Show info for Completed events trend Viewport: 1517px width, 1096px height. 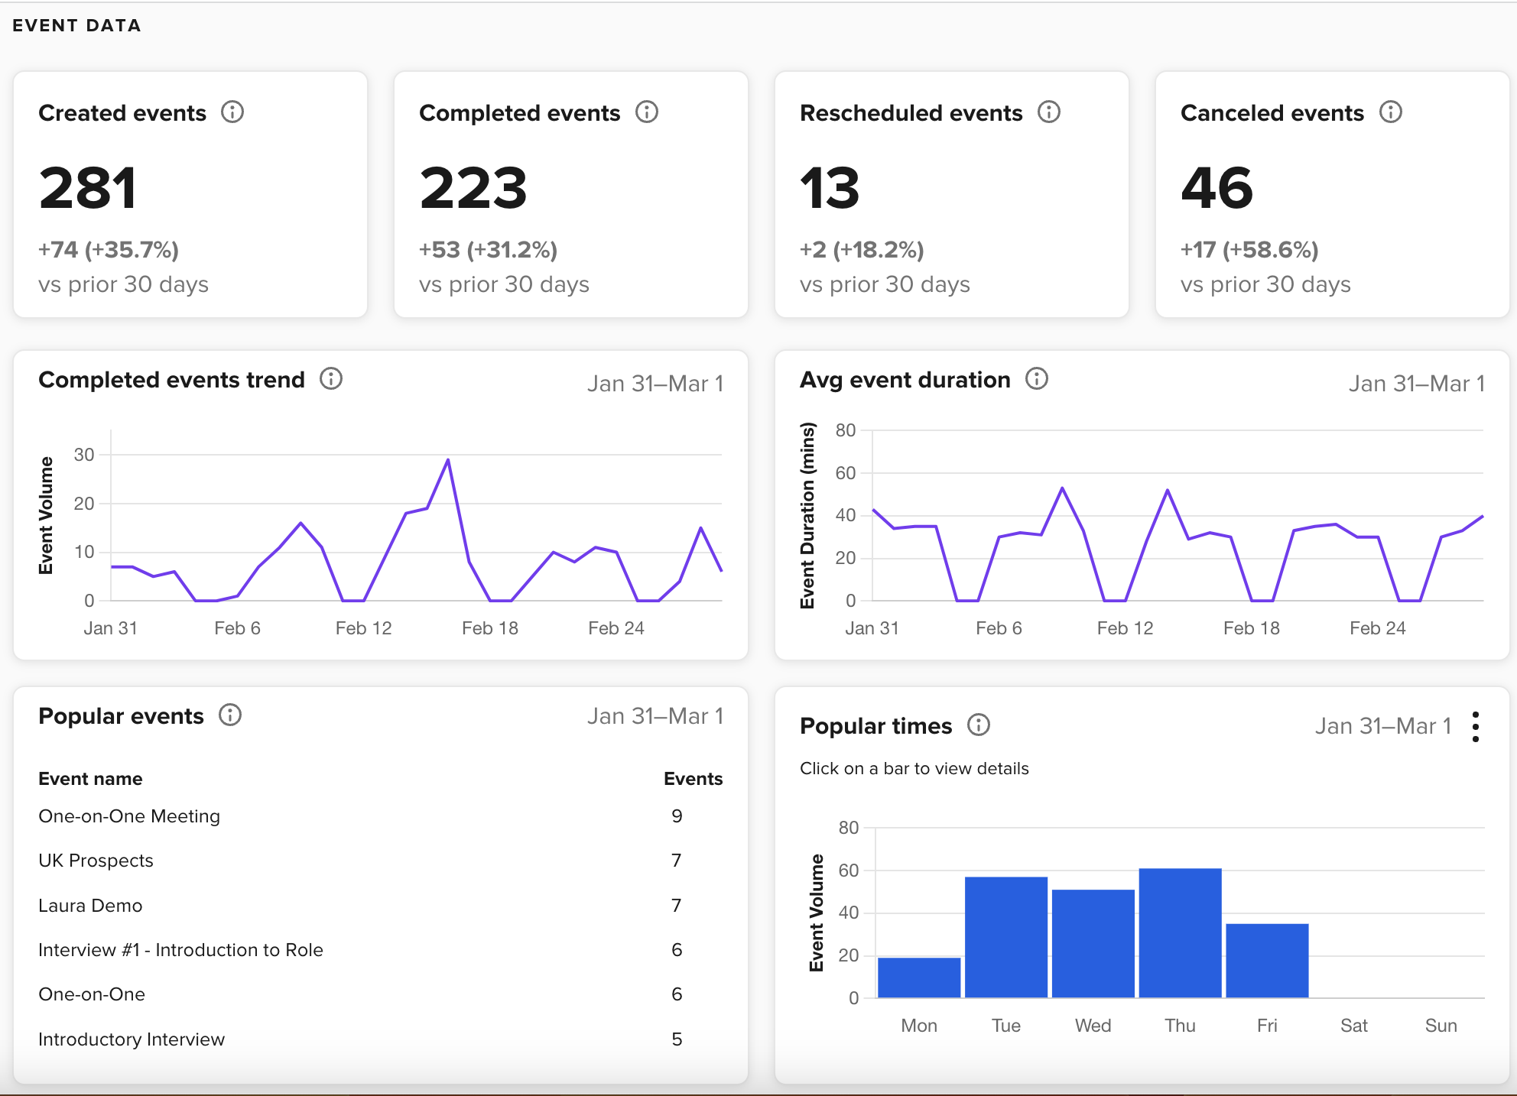coord(331,379)
